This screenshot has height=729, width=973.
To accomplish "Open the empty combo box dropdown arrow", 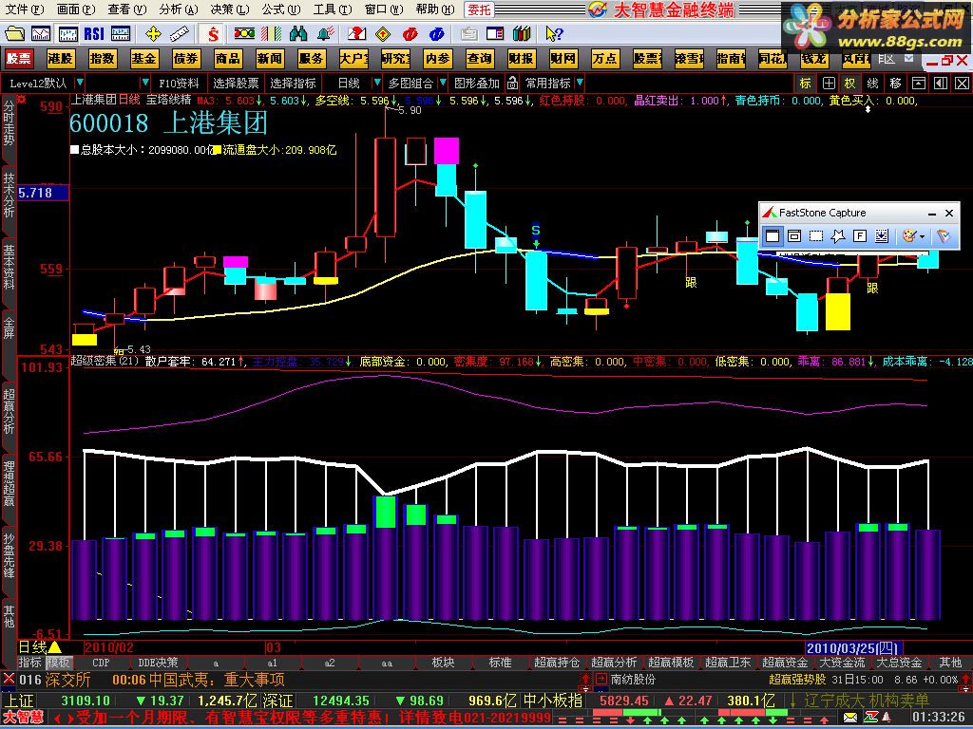I will pyautogui.click(x=145, y=84).
